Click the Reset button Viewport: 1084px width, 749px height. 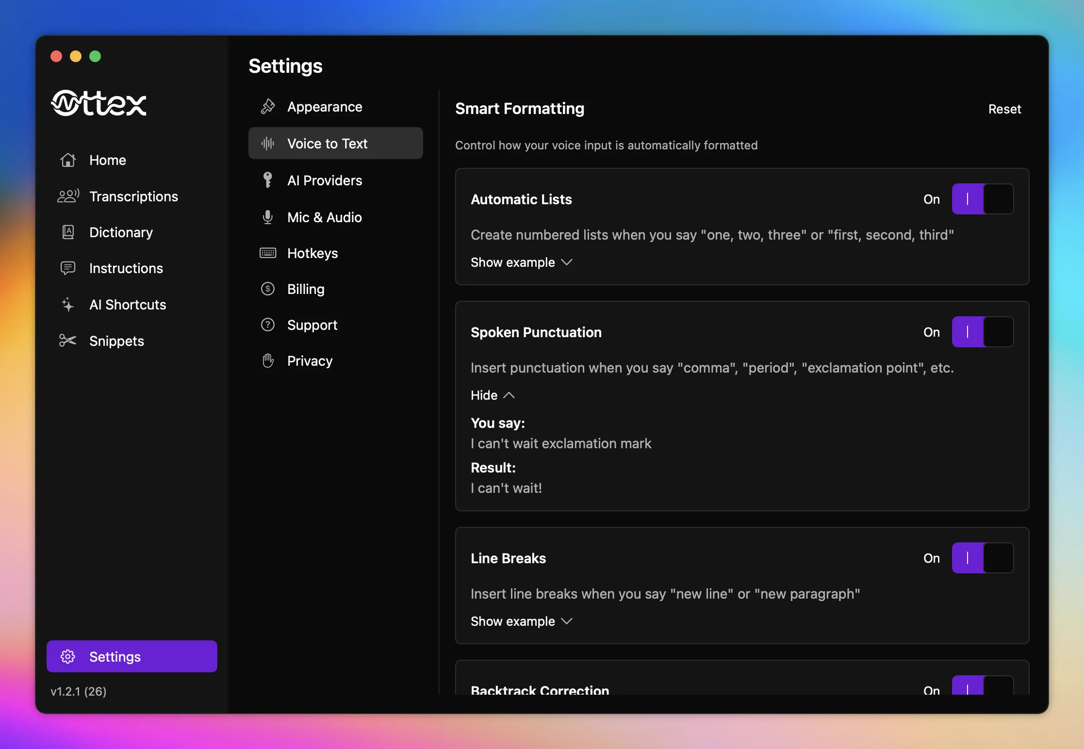click(1004, 109)
